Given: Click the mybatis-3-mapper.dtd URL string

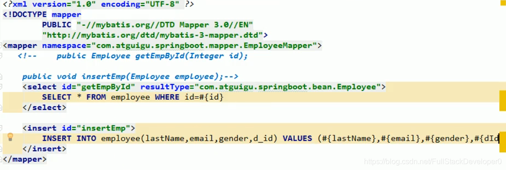Looking at the screenshot, I should point(152,35).
